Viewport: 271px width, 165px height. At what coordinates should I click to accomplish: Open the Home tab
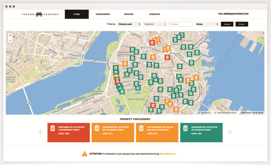pos(76,14)
